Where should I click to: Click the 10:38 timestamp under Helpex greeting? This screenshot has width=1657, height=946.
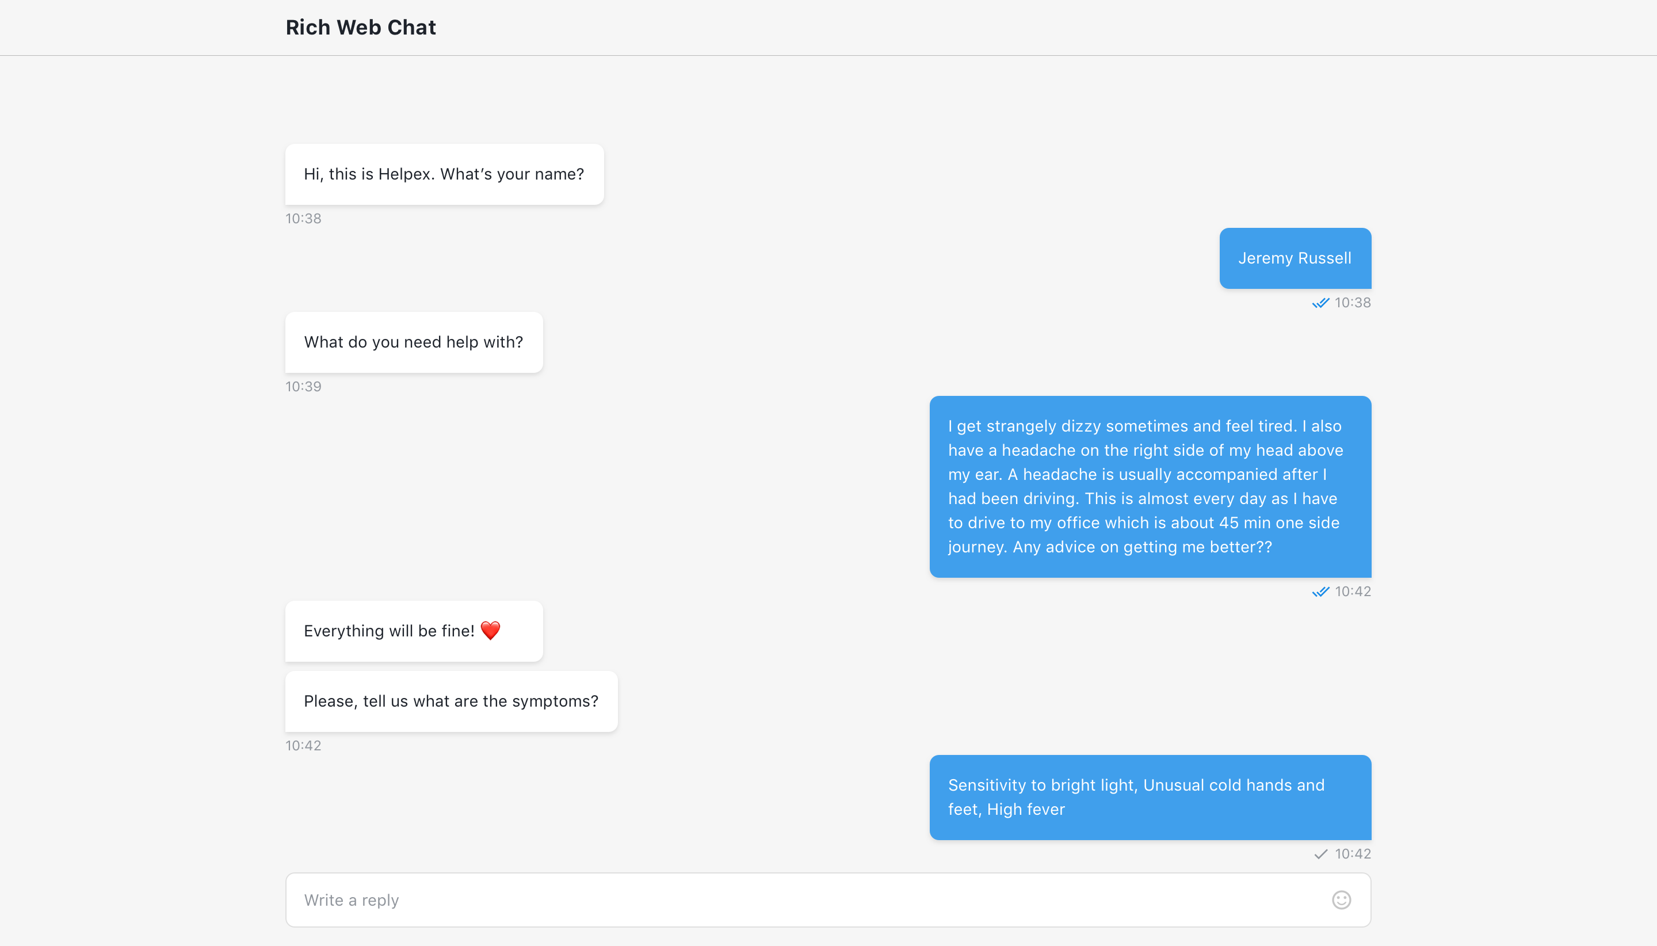click(303, 219)
